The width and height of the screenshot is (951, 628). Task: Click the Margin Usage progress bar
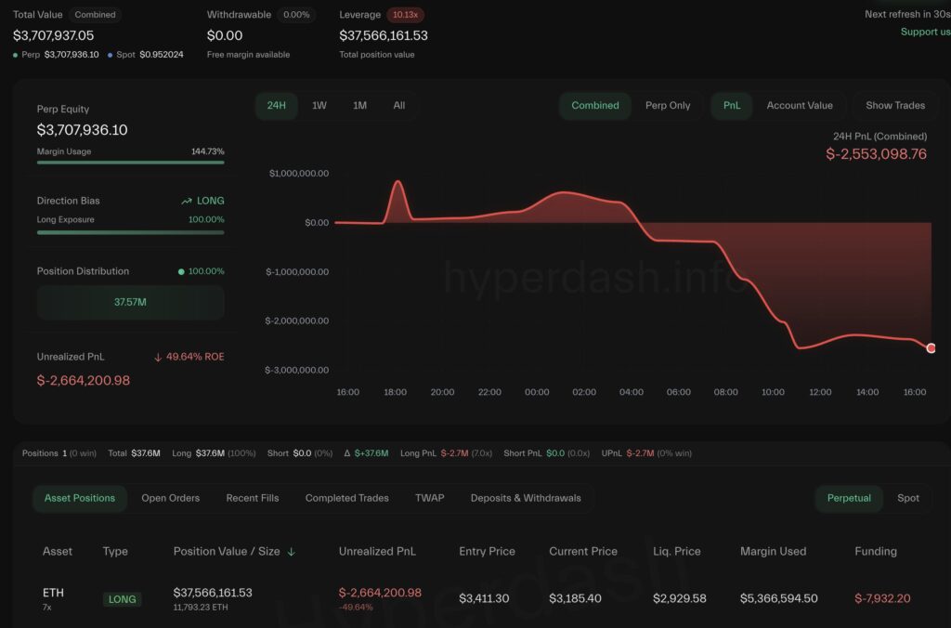coord(130,163)
